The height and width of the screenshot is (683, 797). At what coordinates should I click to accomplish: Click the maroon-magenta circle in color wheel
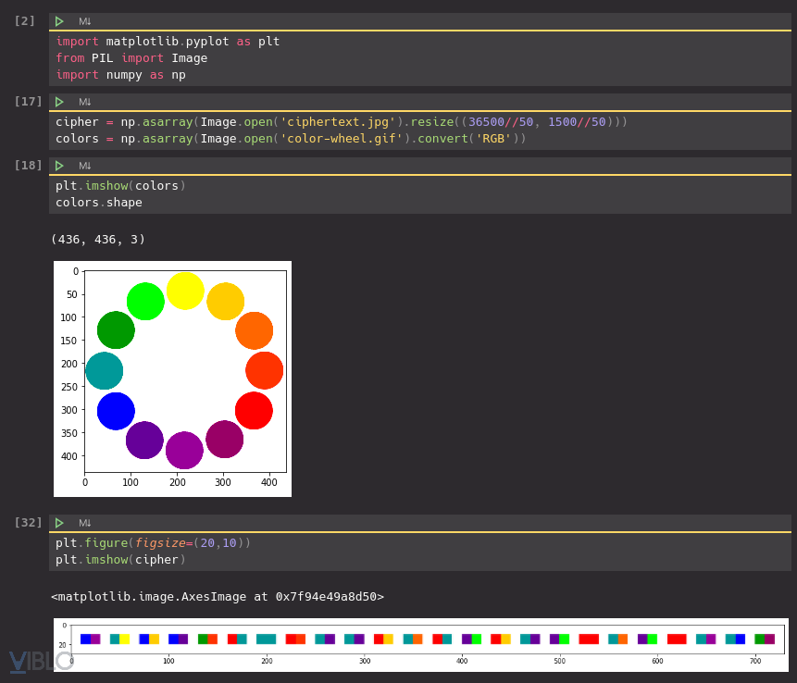pyautogui.click(x=225, y=439)
